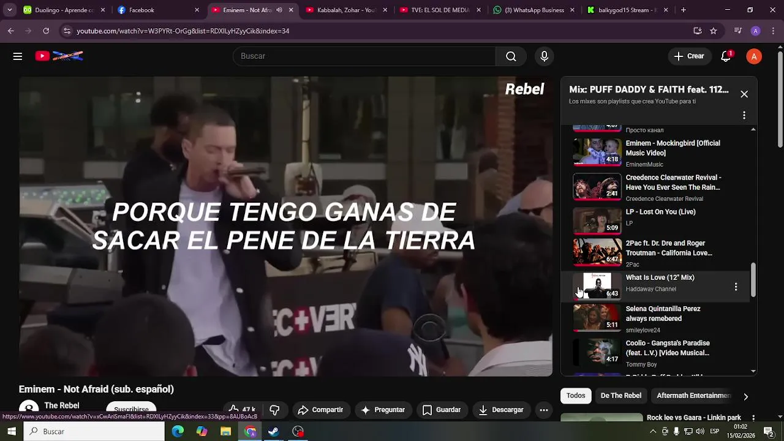Click the Windows taskbar Buscar box
The width and height of the screenshot is (784, 441).
[94, 431]
